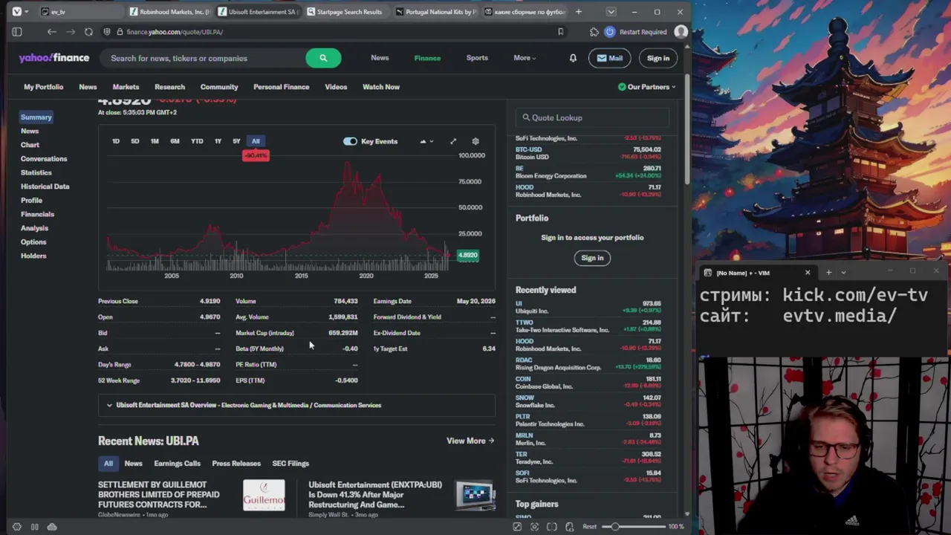Image resolution: width=951 pixels, height=535 pixels.
Task: Select the 6M chart range
Action: pos(175,141)
